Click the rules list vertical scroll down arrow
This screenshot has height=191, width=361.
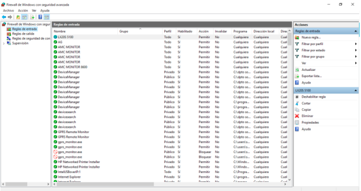tap(290, 180)
